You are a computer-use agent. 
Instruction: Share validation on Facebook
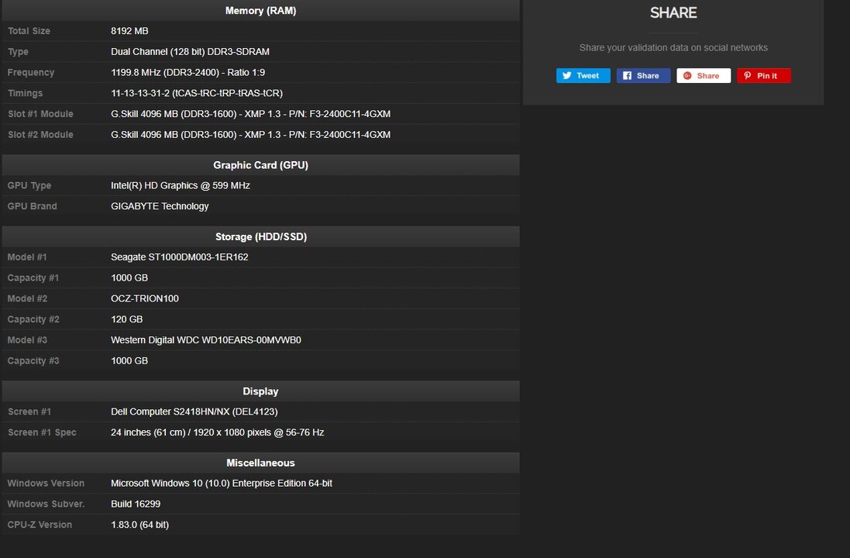pyautogui.click(x=643, y=75)
